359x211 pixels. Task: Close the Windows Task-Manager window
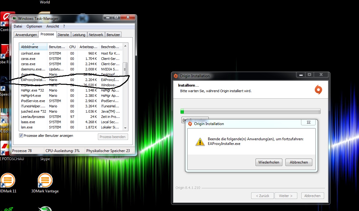pyautogui.click(x=128, y=17)
